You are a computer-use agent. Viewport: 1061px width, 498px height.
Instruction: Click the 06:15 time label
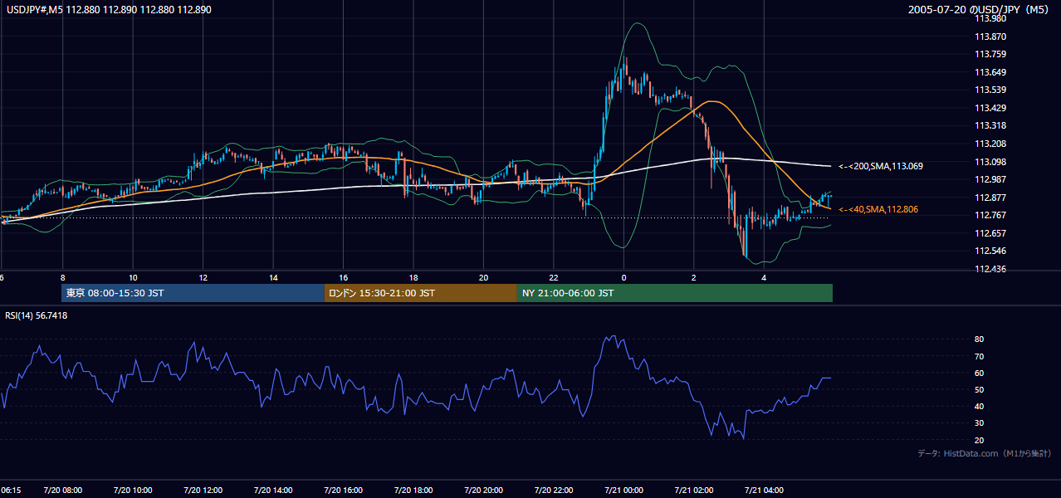[11, 491]
